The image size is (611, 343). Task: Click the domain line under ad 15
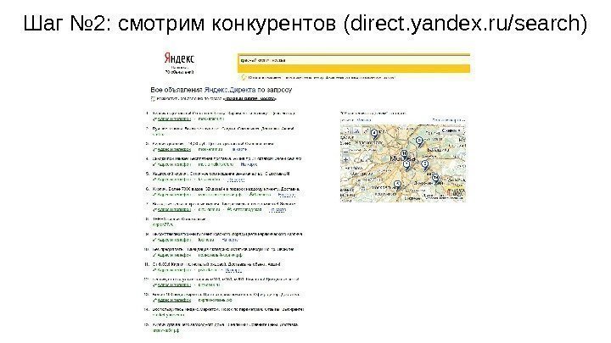[x=165, y=330]
